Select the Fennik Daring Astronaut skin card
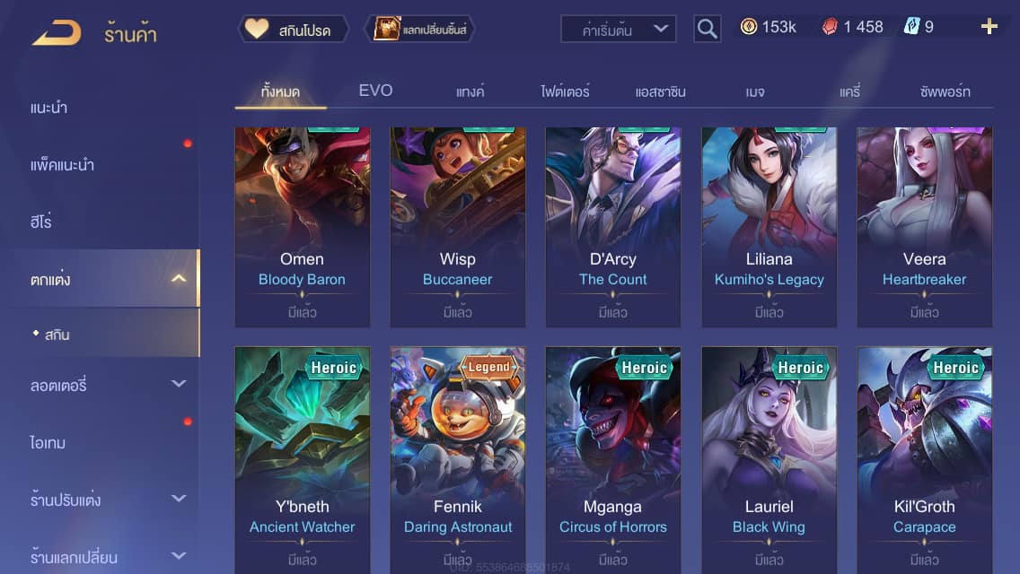Screen dimensions: 1020x574 [457, 460]
